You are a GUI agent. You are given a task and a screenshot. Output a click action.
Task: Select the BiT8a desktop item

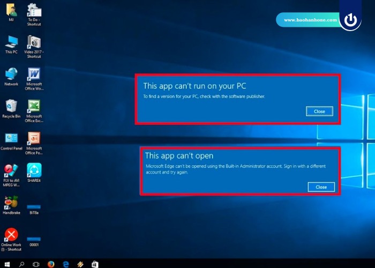pos(34,209)
